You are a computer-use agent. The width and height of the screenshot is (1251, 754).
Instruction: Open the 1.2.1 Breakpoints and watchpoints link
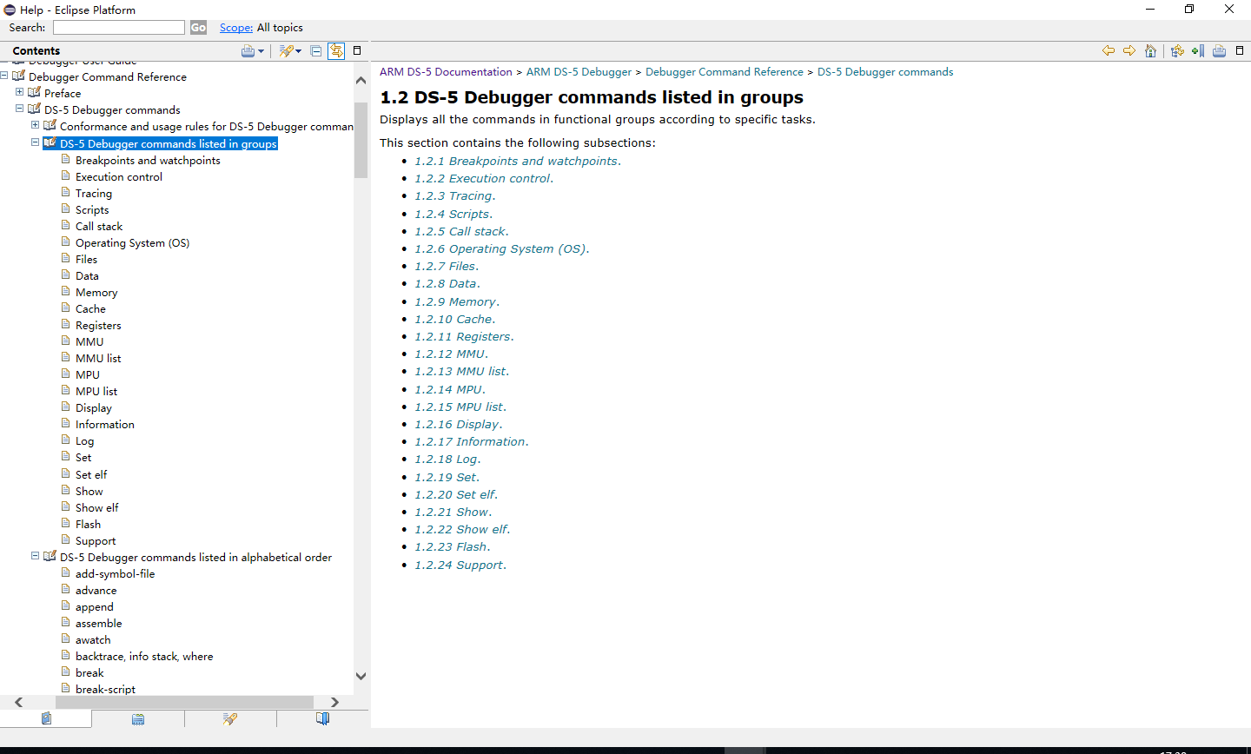pyautogui.click(x=516, y=162)
